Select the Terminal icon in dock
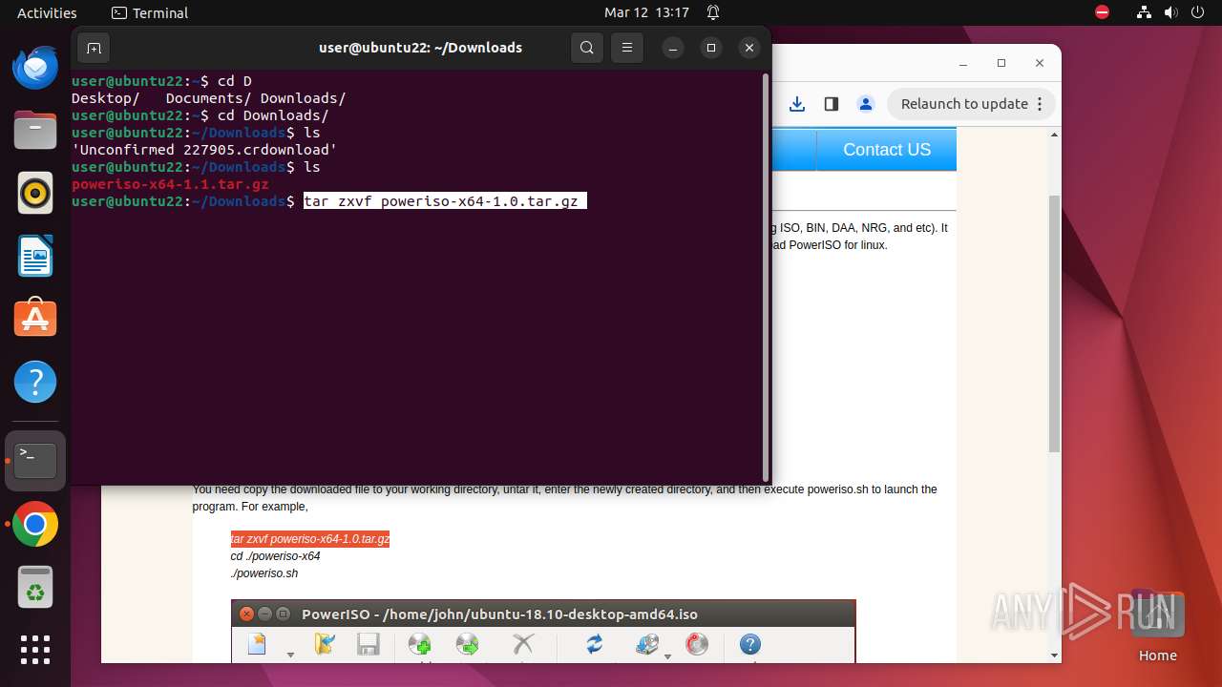Viewport: 1222px width, 687px height. click(35, 461)
